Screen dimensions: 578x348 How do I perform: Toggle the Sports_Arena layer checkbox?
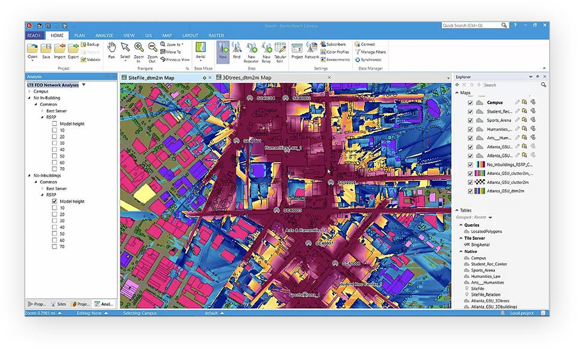pos(470,120)
